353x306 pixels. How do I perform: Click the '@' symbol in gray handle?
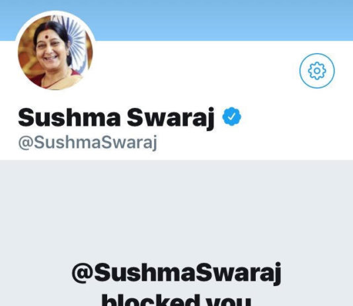[x=26, y=142]
